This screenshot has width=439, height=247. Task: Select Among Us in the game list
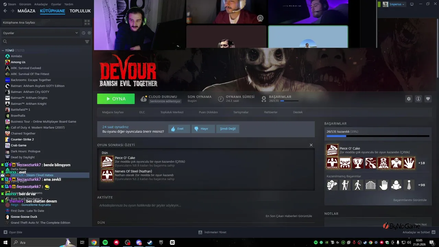point(18,62)
